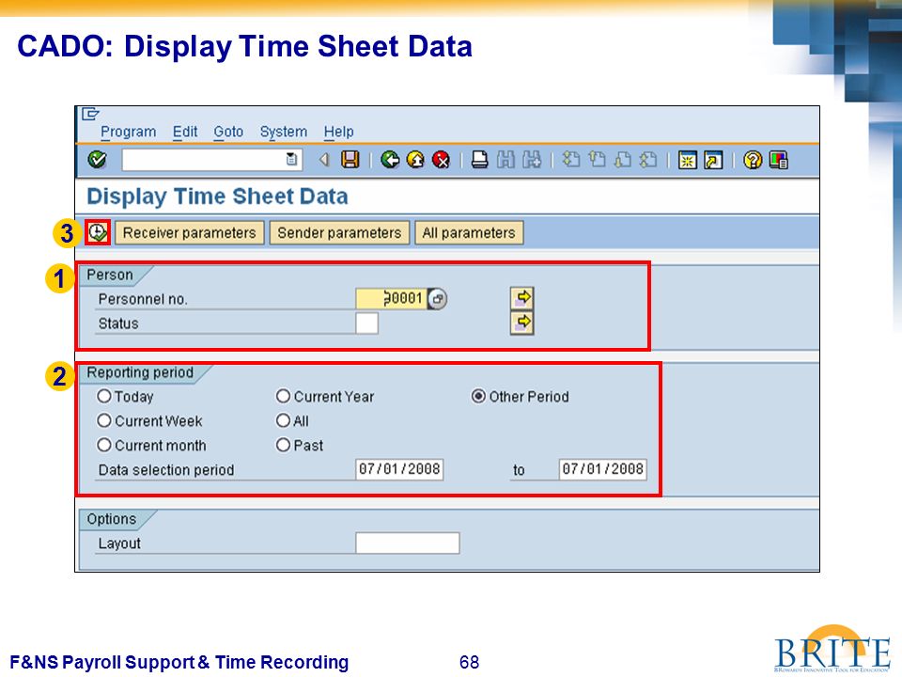Open the System menu
Screen dimensions: 902x677
pos(283,132)
